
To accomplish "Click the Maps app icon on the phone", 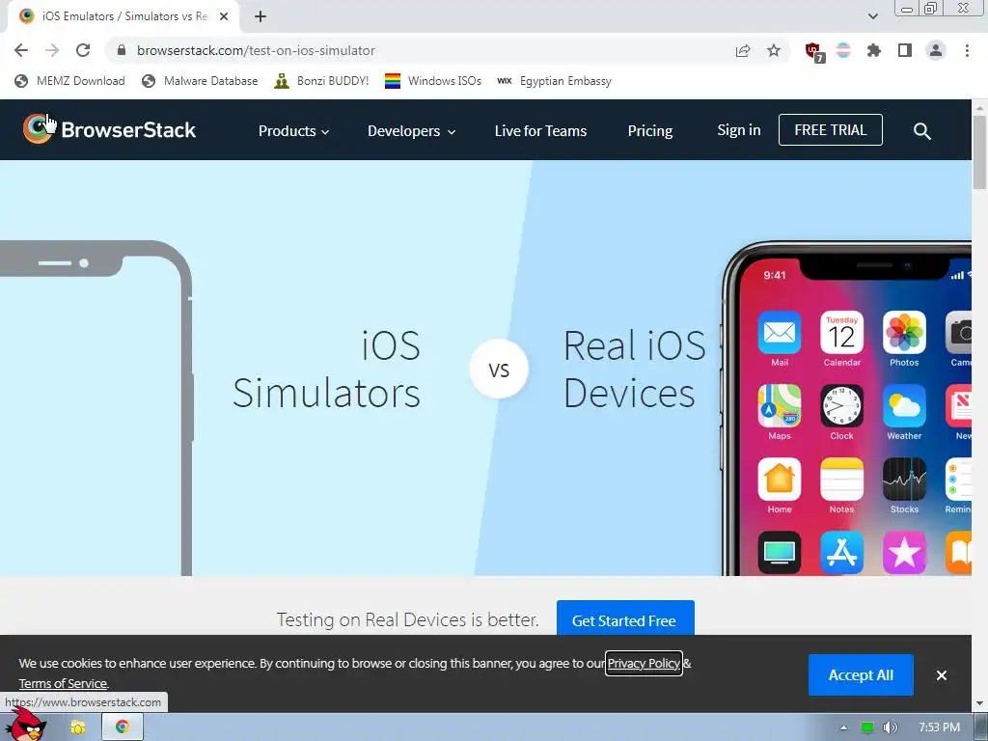I will pyautogui.click(x=780, y=406).
